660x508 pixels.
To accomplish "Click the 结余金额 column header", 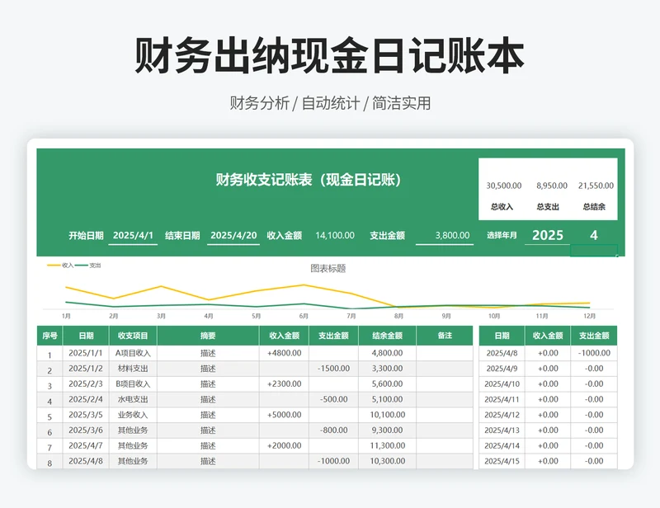I will [x=387, y=336].
